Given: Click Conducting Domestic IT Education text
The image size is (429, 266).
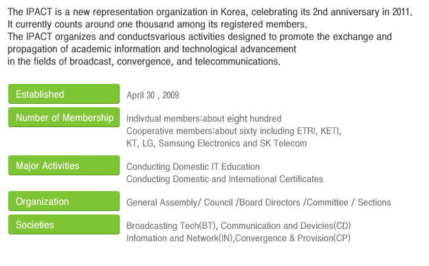Looking at the screenshot, I should pyautogui.click(x=193, y=166).
